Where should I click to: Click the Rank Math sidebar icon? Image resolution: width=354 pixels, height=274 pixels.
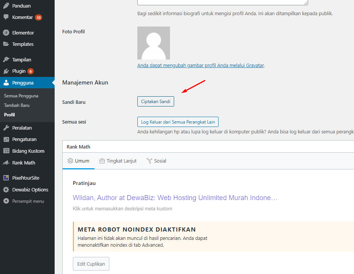pos(6,163)
